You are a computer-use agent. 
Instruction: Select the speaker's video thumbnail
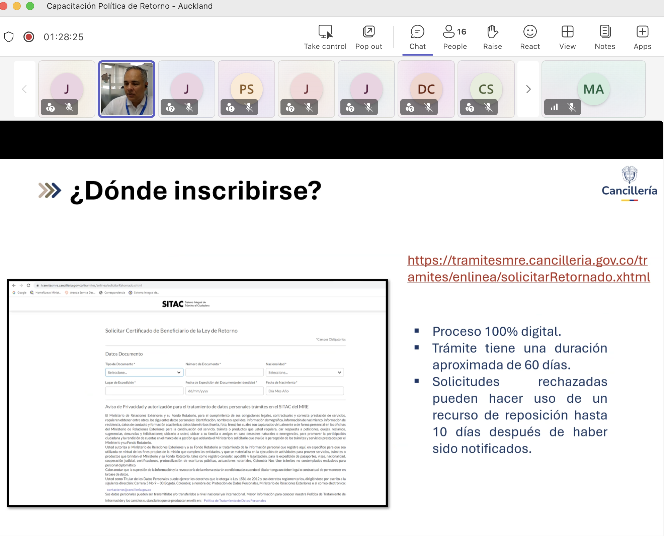[127, 89]
